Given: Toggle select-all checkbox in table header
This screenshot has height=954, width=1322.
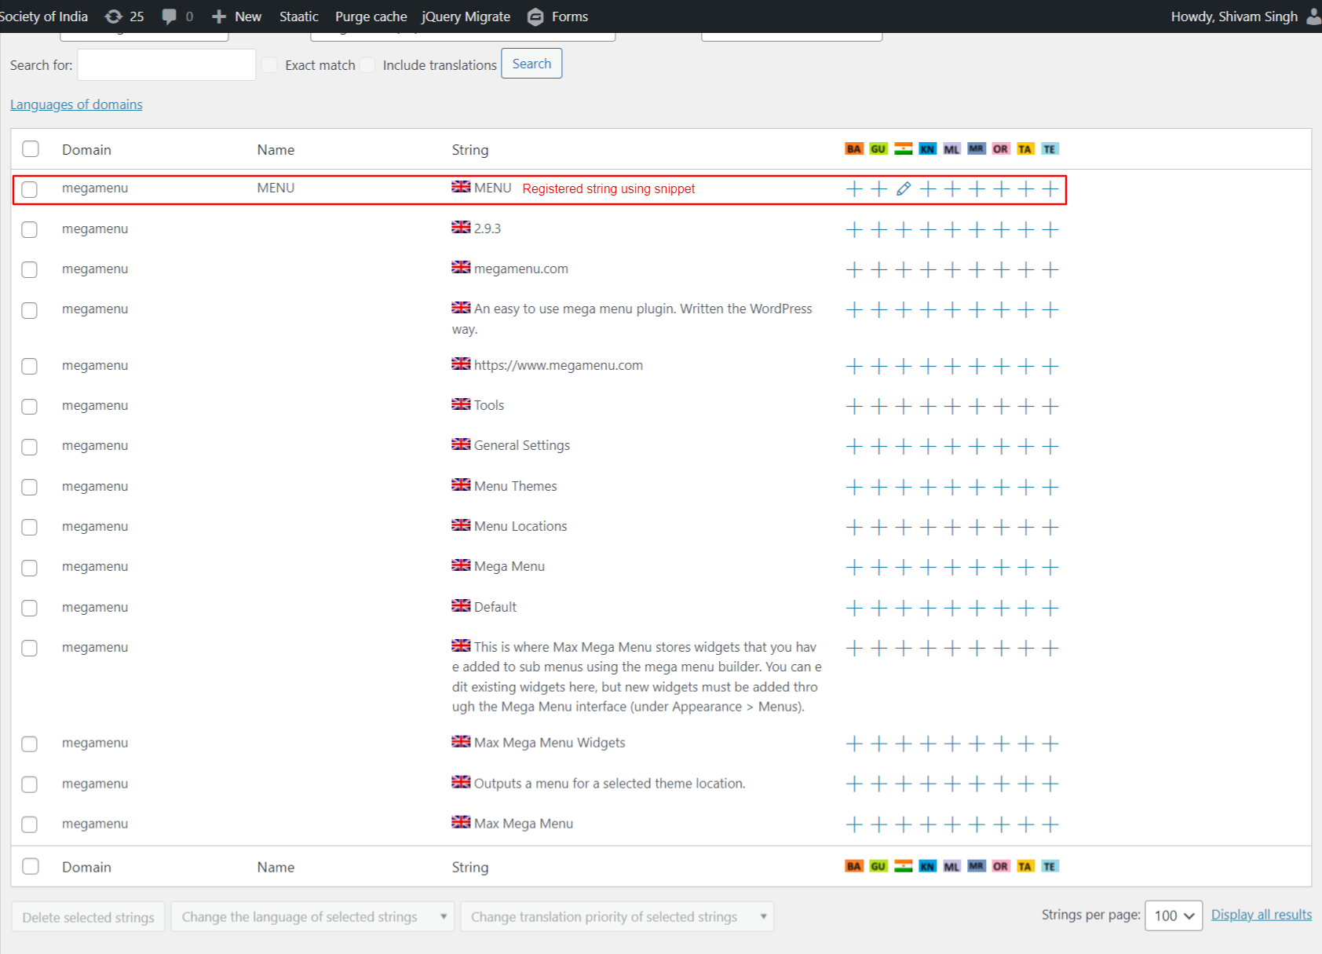Looking at the screenshot, I should [31, 149].
